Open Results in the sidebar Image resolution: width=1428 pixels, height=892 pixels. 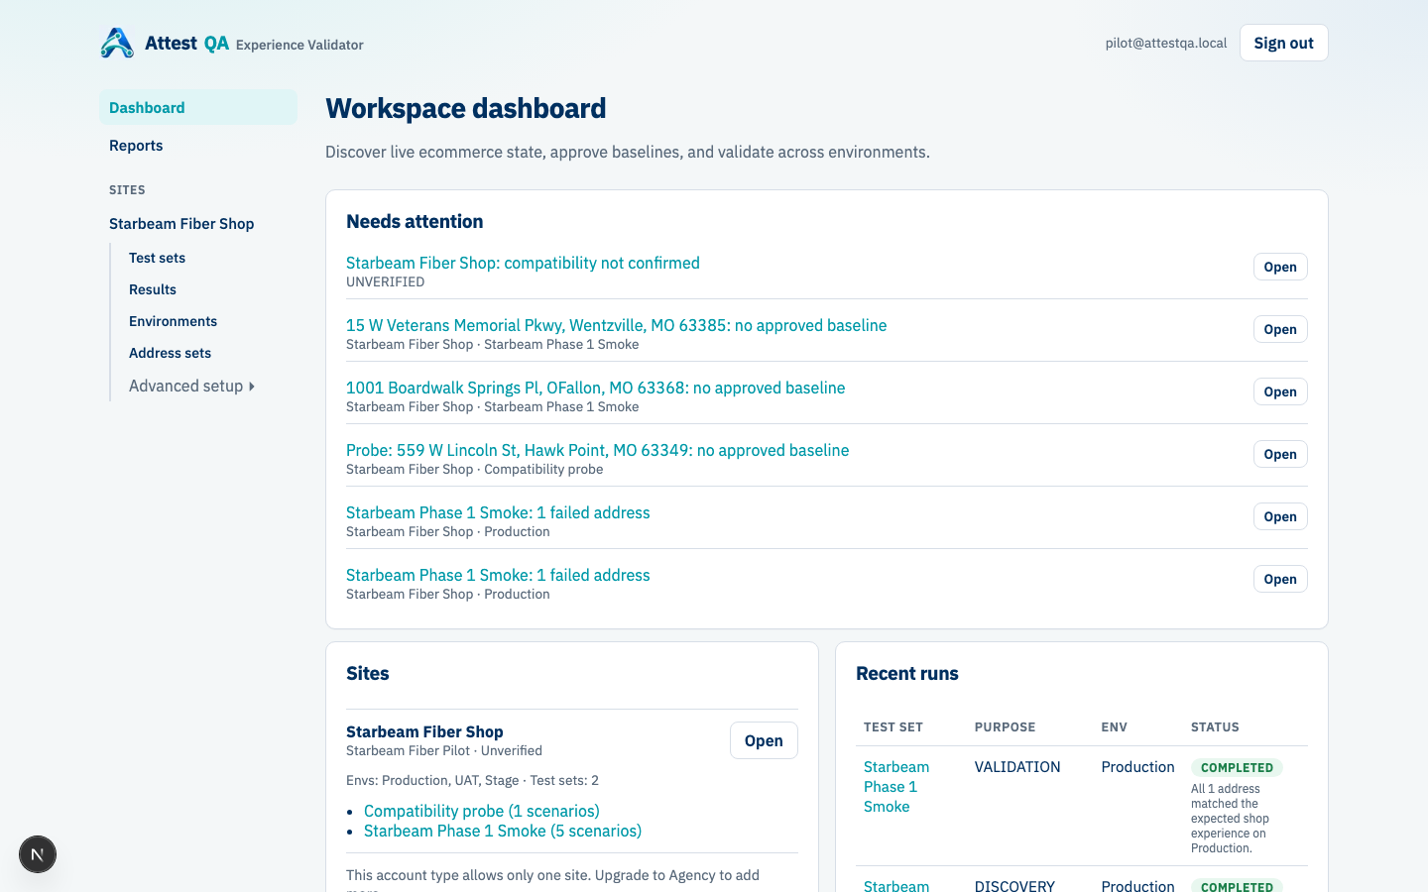[153, 289]
